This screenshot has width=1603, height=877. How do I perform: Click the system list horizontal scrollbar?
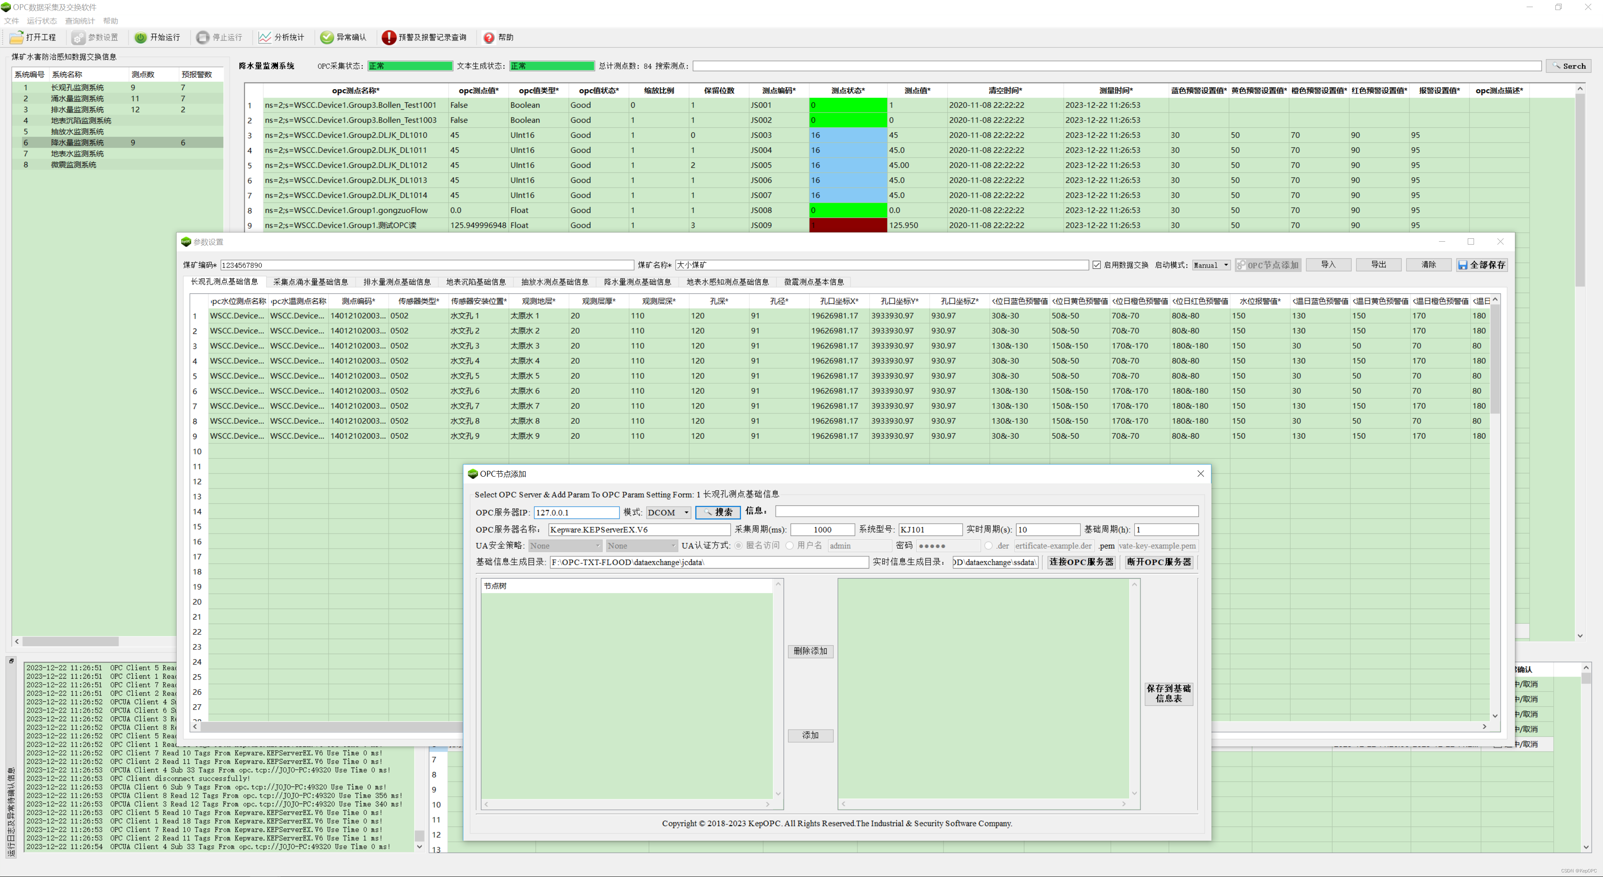click(x=71, y=641)
